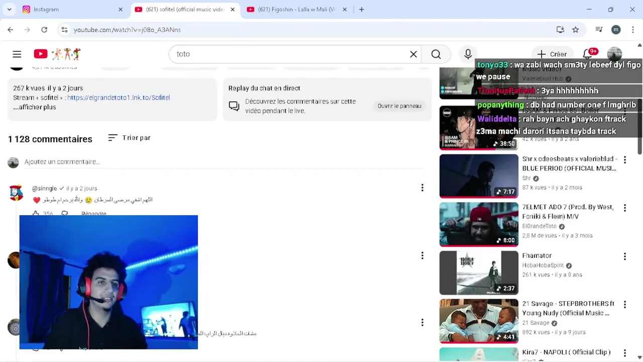Open the 21 Savage STEPBROTHERS thumbnail

[479, 321]
